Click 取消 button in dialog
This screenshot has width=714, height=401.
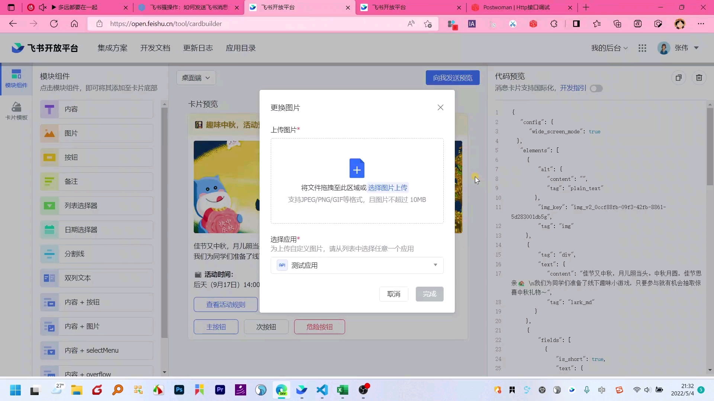click(x=393, y=294)
